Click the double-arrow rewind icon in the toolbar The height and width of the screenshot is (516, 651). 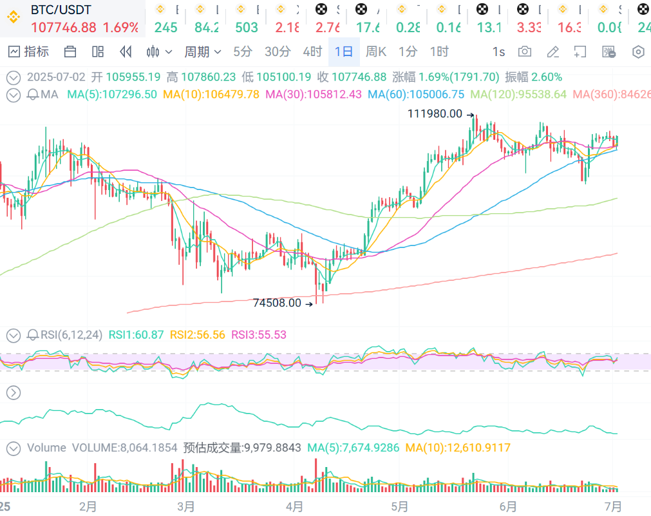click(126, 52)
